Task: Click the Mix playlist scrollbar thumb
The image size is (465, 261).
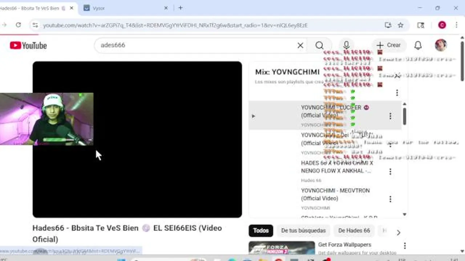Action: (x=404, y=116)
